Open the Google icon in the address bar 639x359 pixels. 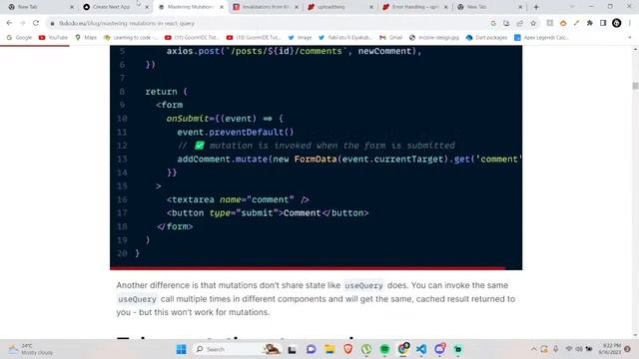tap(493, 23)
